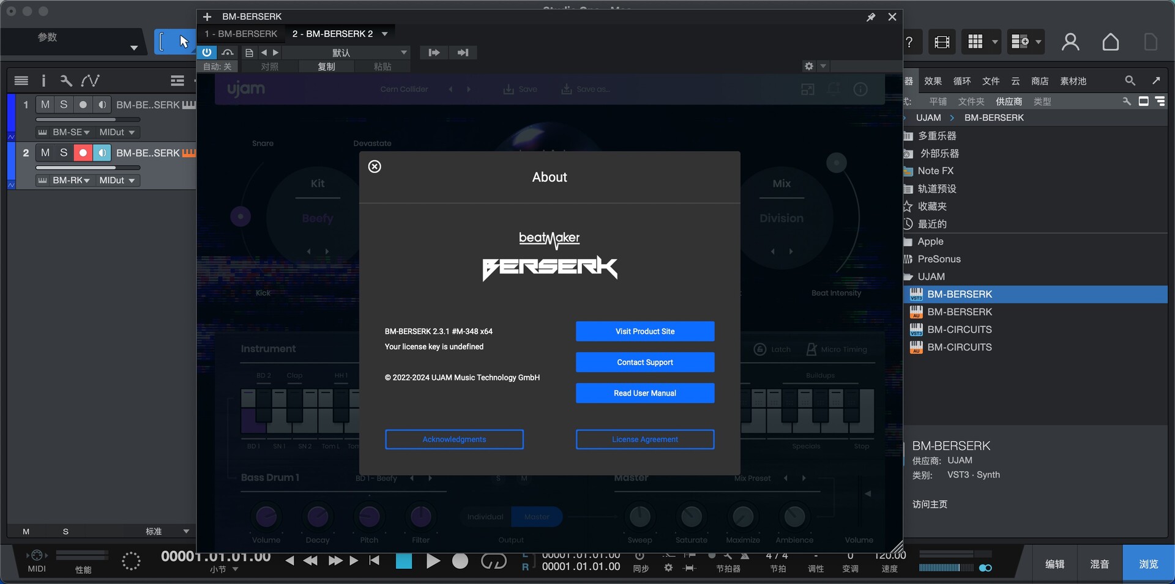This screenshot has width=1175, height=584.
Task: Select previous preset with left arrow
Action: point(264,53)
